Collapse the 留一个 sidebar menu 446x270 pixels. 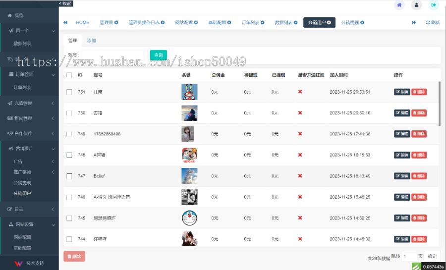point(29,30)
